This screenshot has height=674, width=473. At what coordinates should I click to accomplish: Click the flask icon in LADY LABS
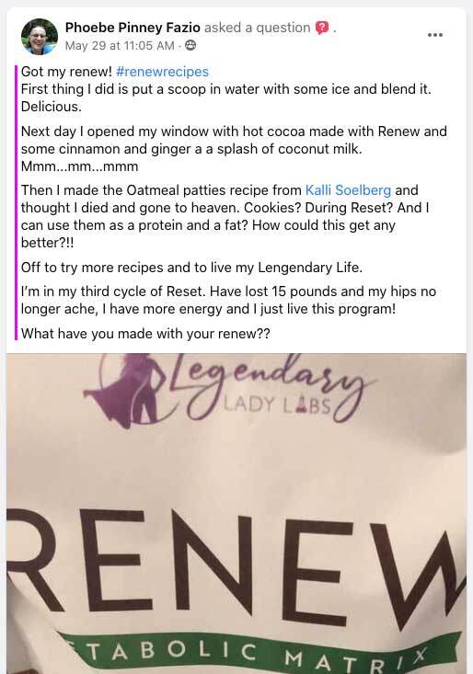click(x=301, y=405)
